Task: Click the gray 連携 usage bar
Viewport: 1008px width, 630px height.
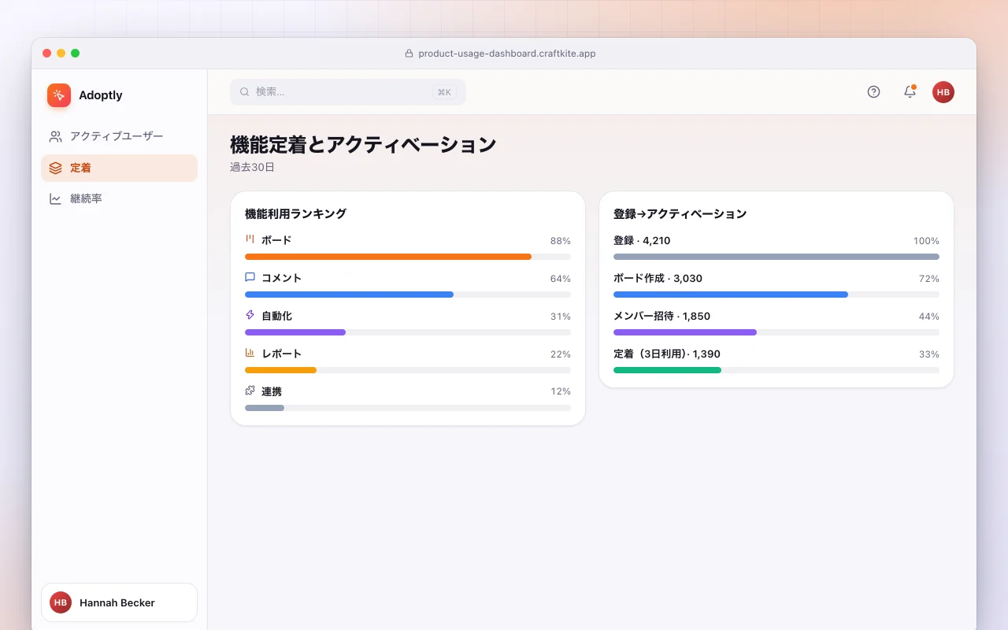Action: coord(265,408)
